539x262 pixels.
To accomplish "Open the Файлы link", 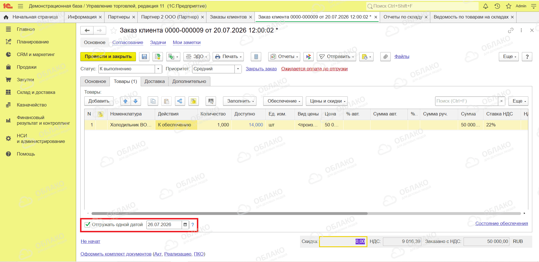I will tap(402, 57).
